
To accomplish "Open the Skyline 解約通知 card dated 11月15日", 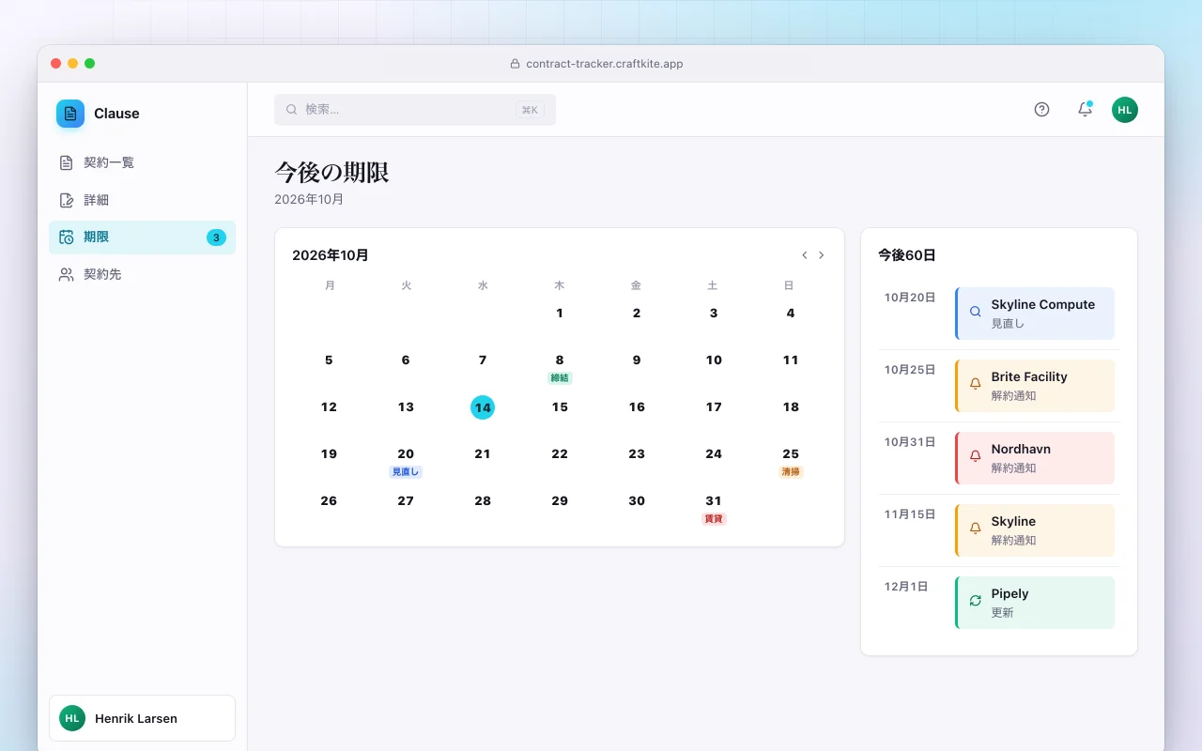I will (x=1035, y=530).
